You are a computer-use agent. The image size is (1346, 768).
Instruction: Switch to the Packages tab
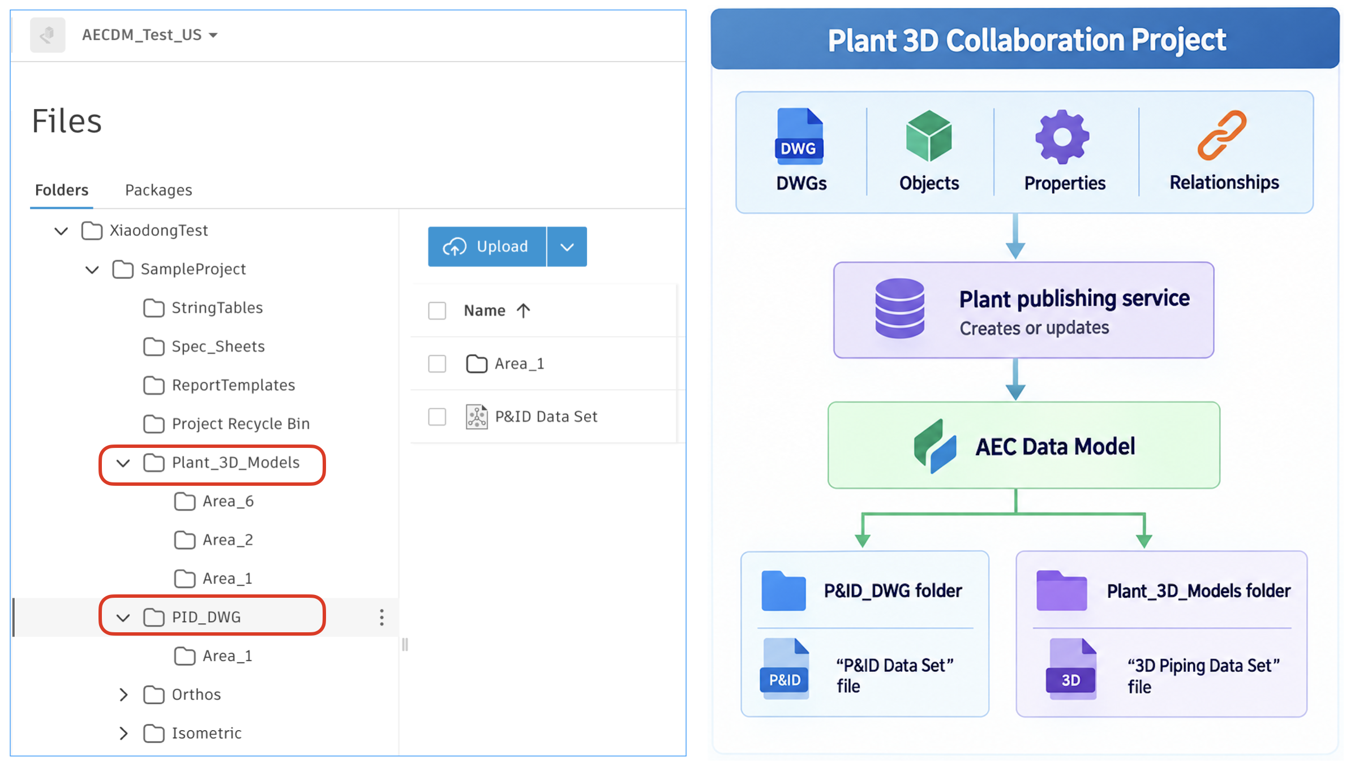pyautogui.click(x=158, y=190)
